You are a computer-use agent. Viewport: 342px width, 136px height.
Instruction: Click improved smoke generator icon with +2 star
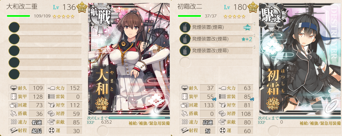point(185,39)
